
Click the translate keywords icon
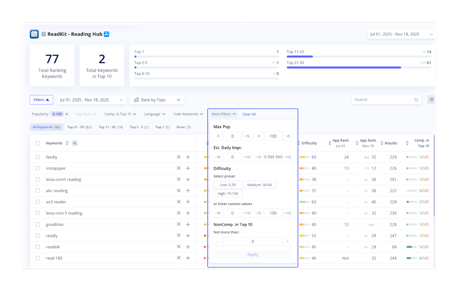point(75,143)
